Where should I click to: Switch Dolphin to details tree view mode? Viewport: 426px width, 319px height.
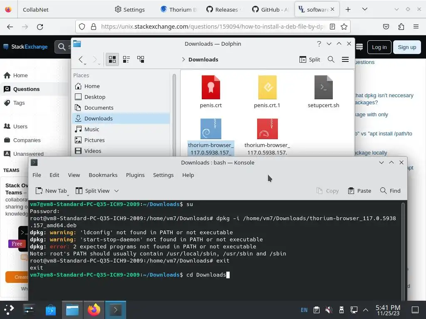(141, 59)
